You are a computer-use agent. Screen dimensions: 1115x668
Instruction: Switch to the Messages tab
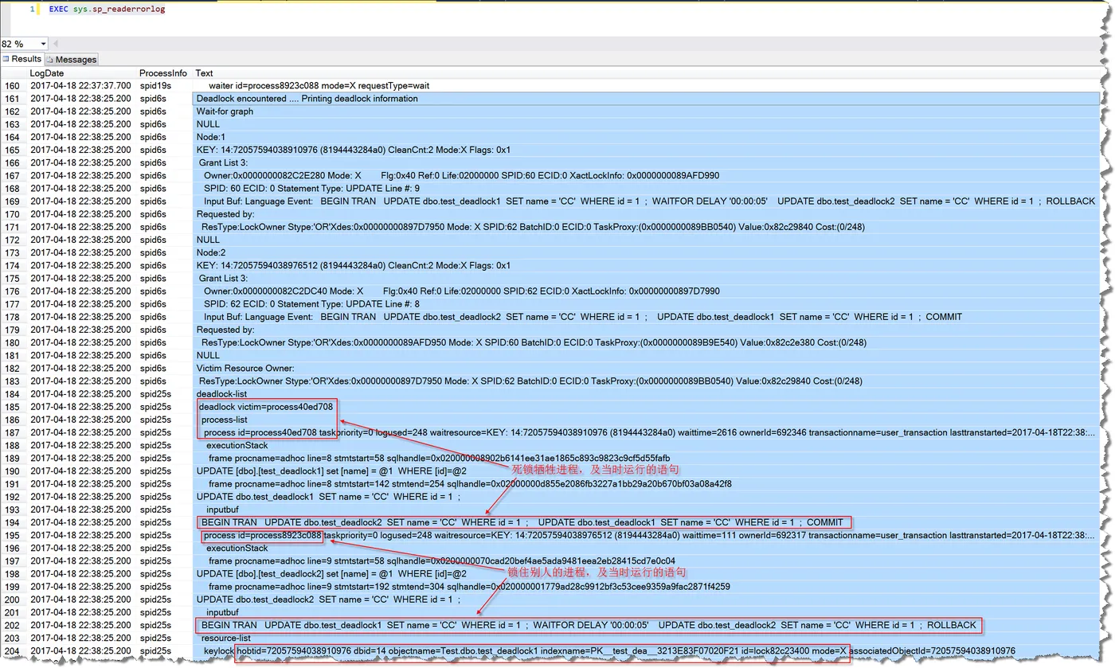point(72,59)
